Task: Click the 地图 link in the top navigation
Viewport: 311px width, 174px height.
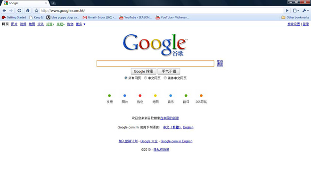Action: [32, 24]
